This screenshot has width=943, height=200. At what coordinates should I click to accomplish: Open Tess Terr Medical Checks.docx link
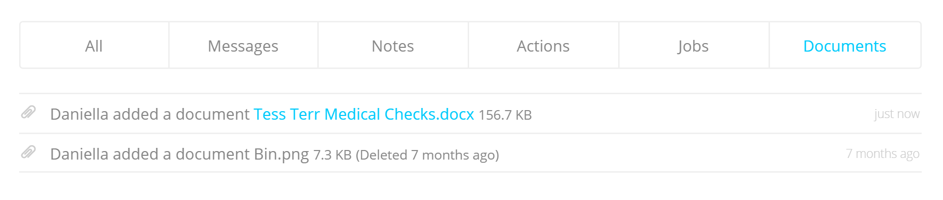364,114
